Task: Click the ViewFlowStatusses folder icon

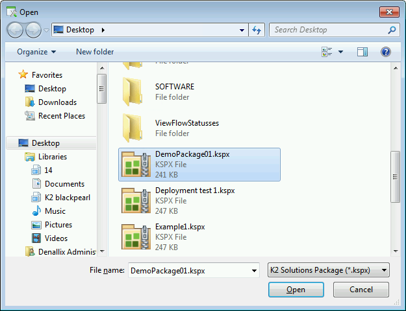Action: click(x=132, y=128)
